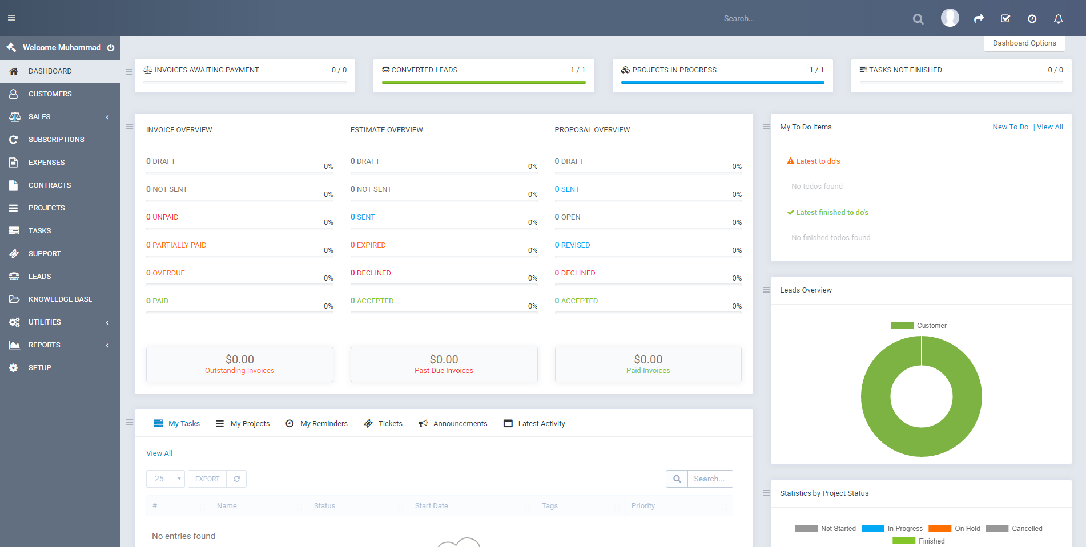Image resolution: width=1086 pixels, height=547 pixels.
Task: Open the Latest Activity tab
Action: (x=534, y=424)
